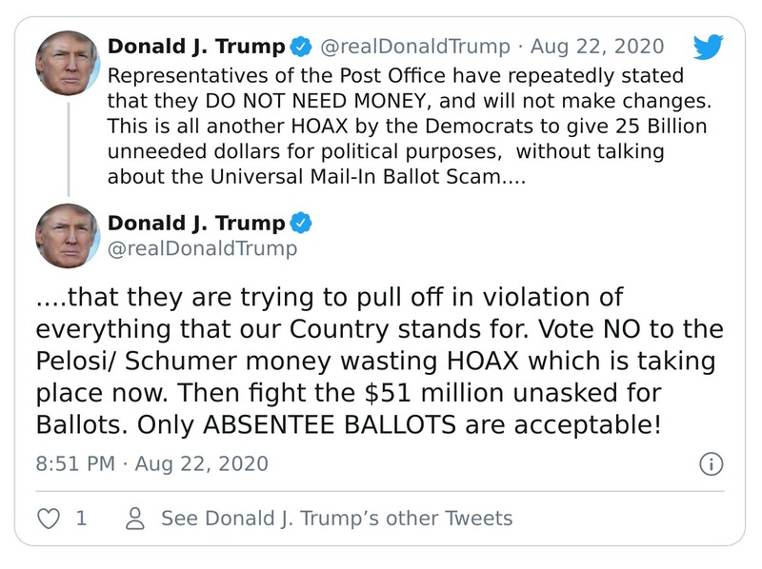Click the person icon beside other Tweets
The width and height of the screenshot is (762, 569).
135,519
